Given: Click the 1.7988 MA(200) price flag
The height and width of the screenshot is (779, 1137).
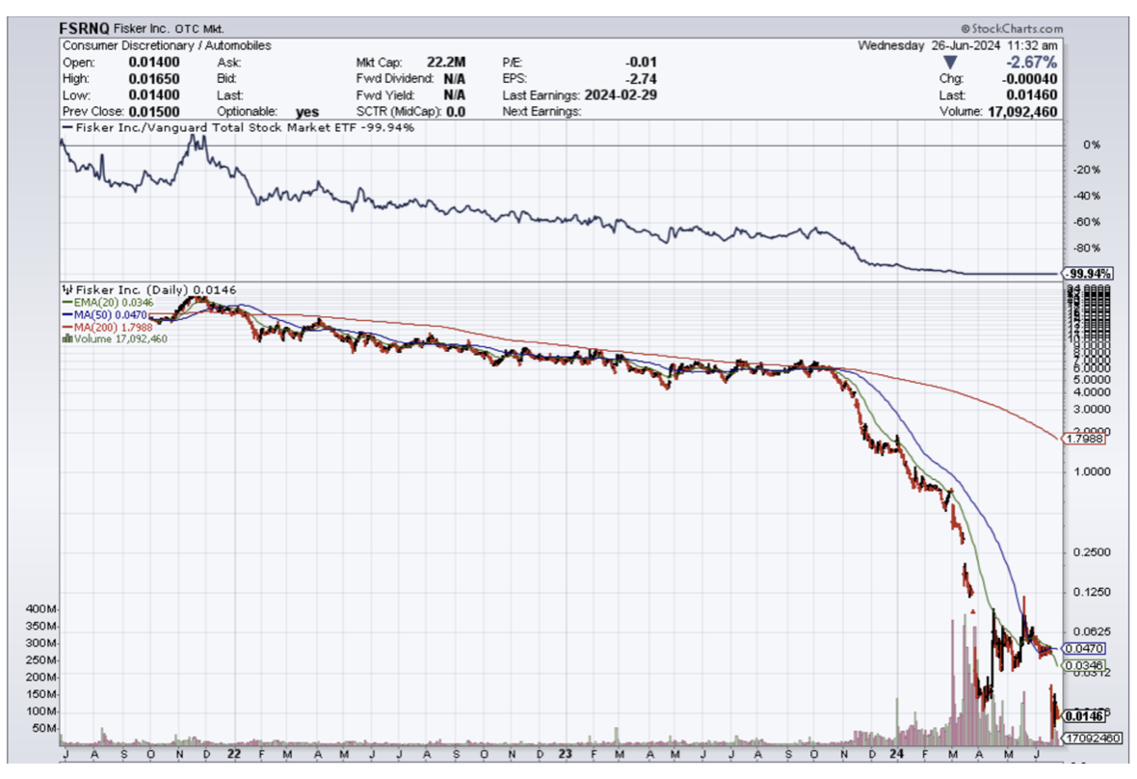Looking at the screenshot, I should pyautogui.click(x=1084, y=439).
